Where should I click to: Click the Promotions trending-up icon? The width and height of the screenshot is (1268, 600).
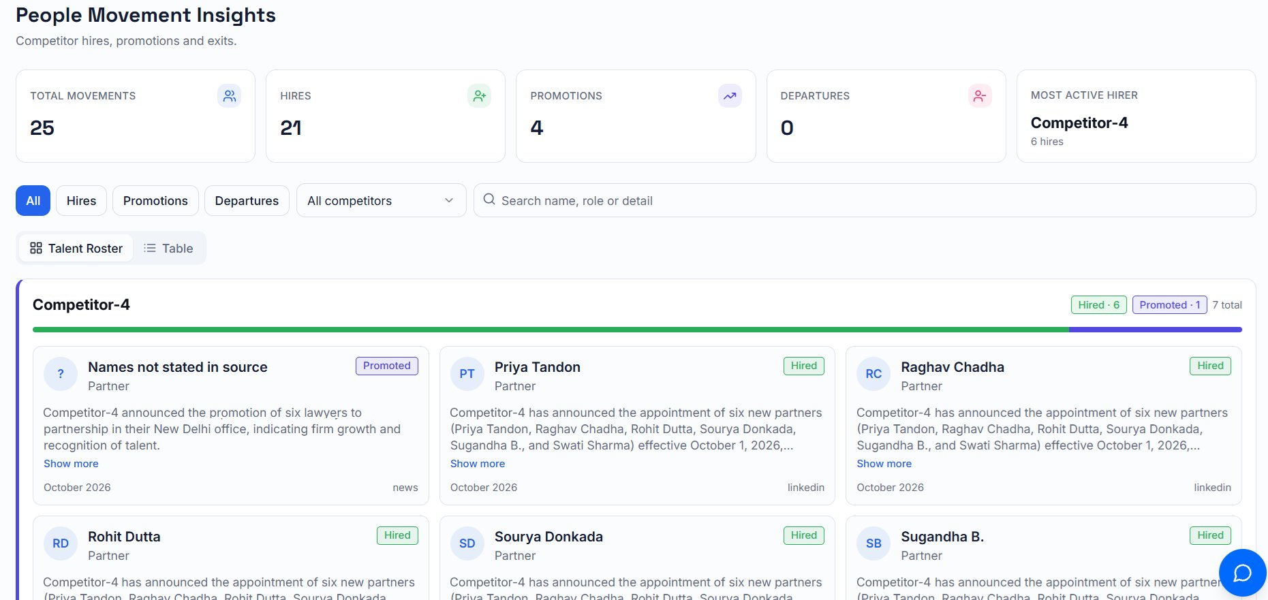tap(730, 96)
